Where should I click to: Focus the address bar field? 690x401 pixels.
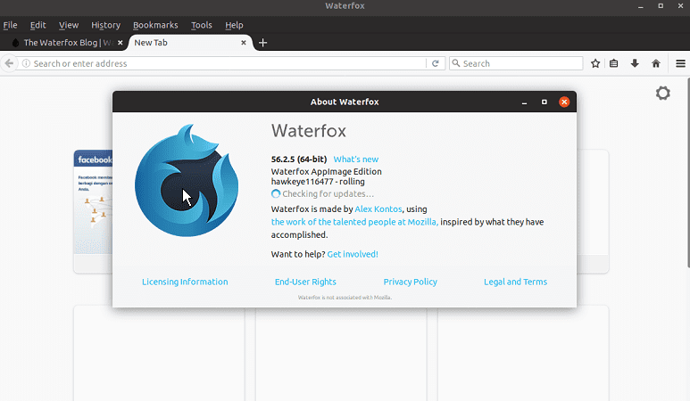point(229,63)
